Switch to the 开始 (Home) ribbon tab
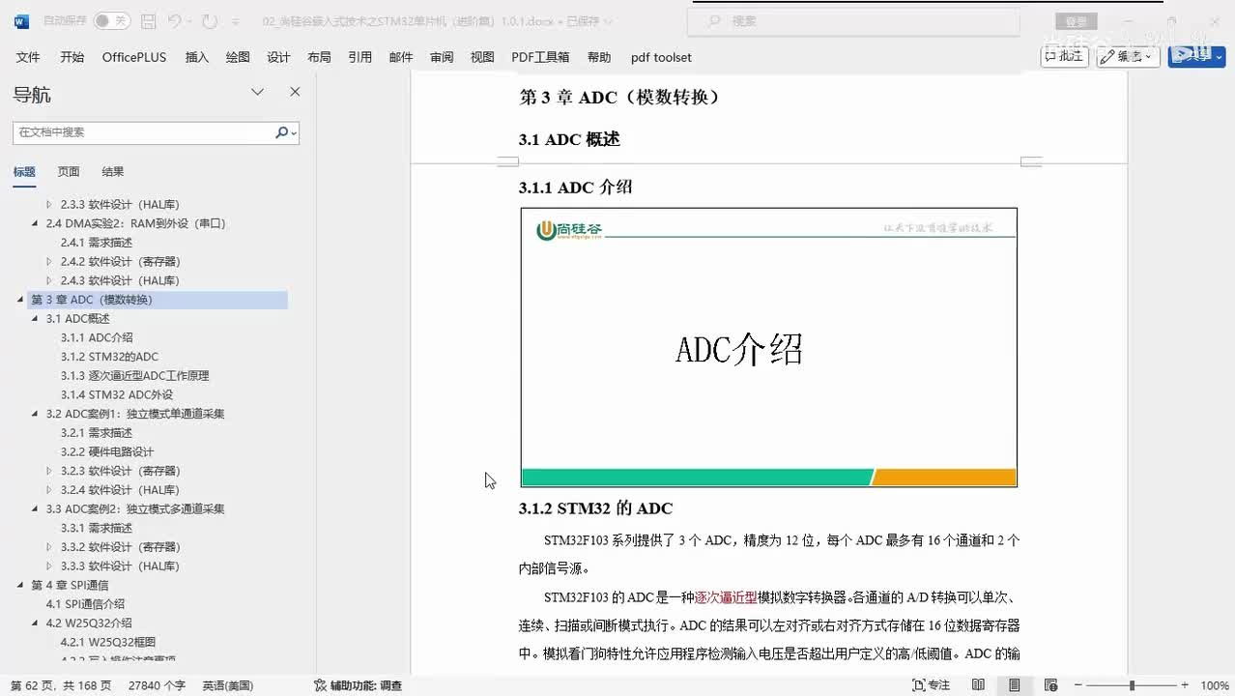Screen dimensions: 1235x696 click(72, 57)
